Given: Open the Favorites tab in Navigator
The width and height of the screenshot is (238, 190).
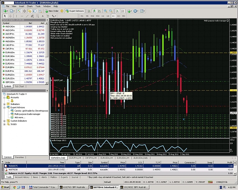Looking at the screenshot, I should tap(19, 157).
